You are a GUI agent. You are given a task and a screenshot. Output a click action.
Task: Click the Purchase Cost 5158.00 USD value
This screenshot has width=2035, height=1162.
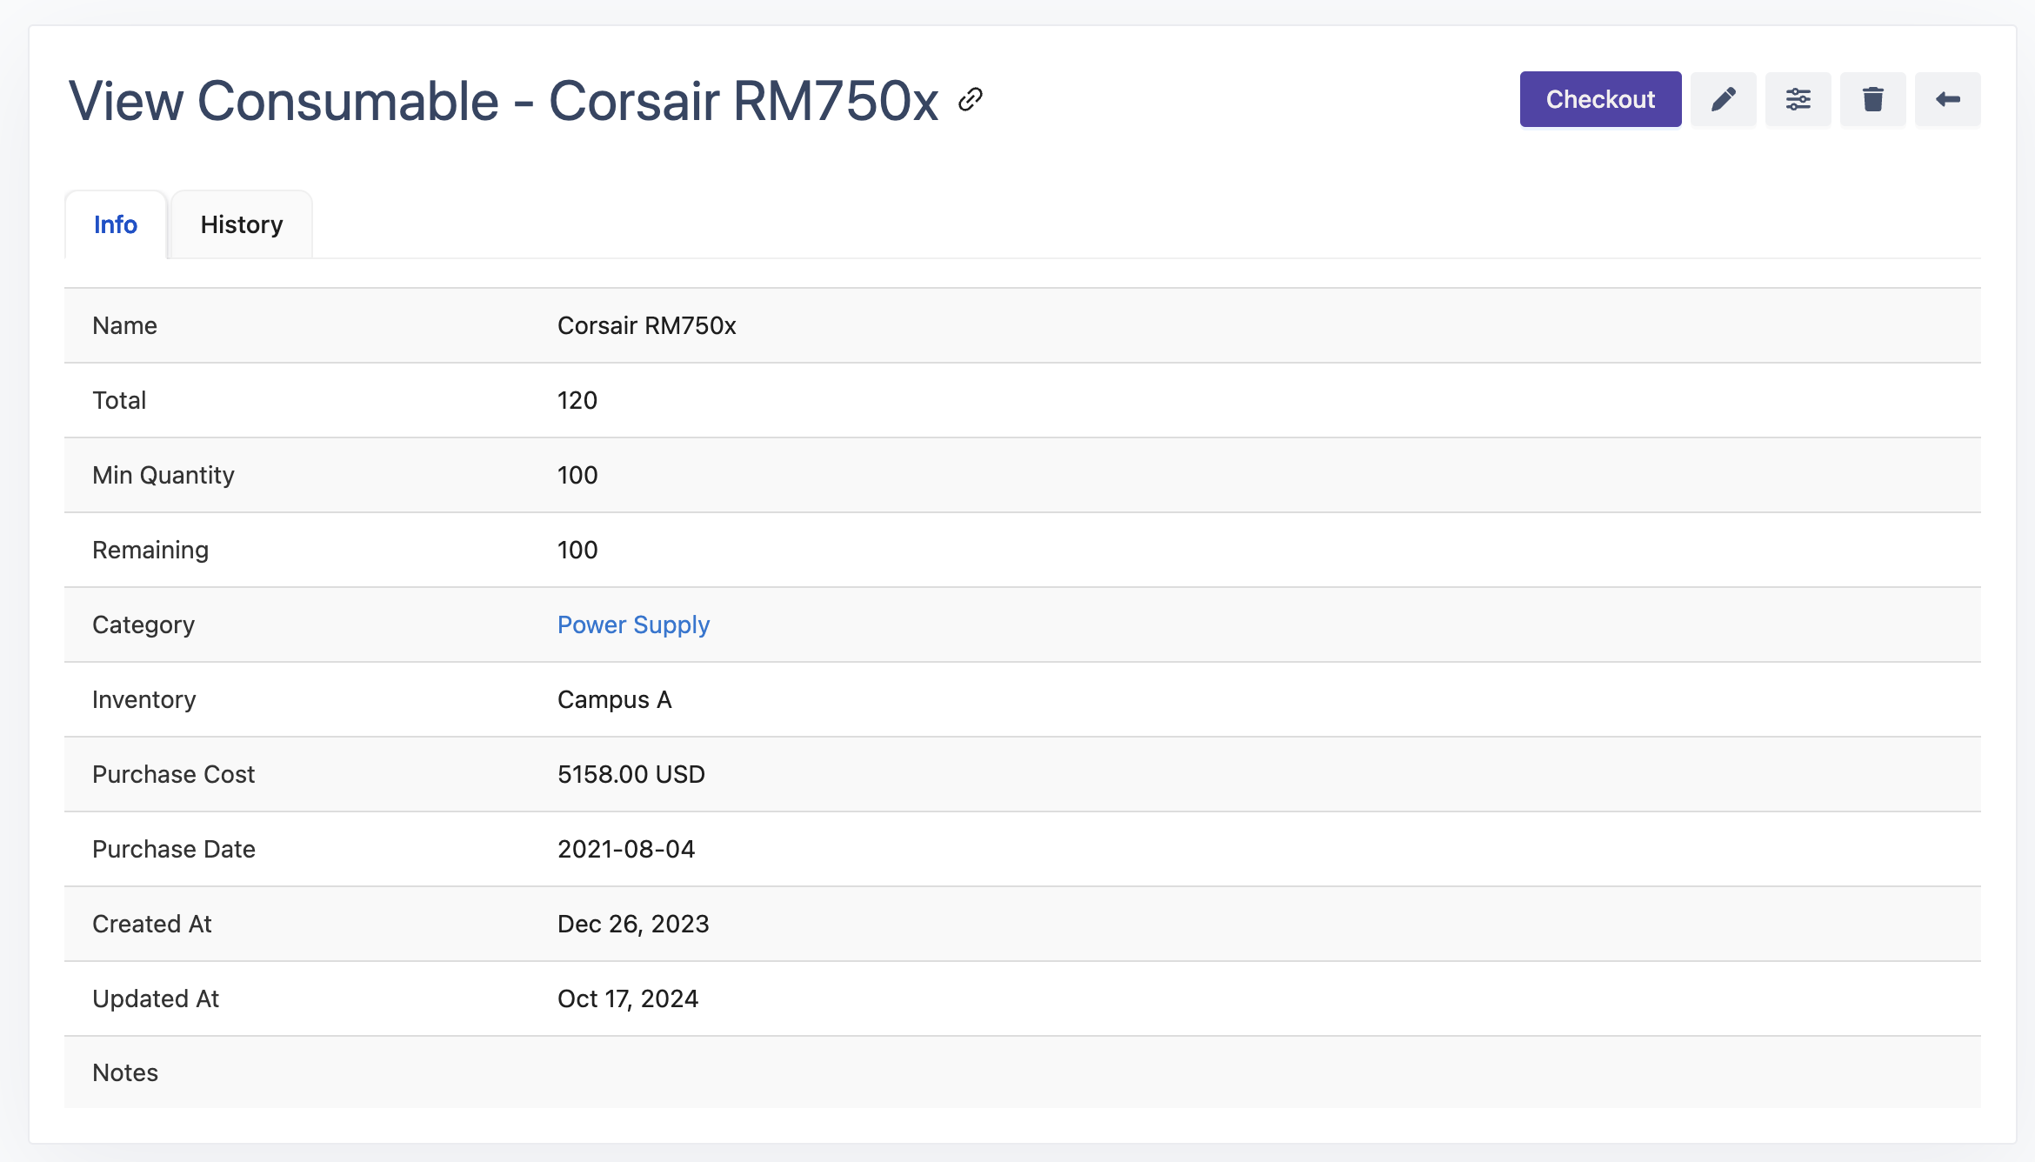[x=631, y=774]
